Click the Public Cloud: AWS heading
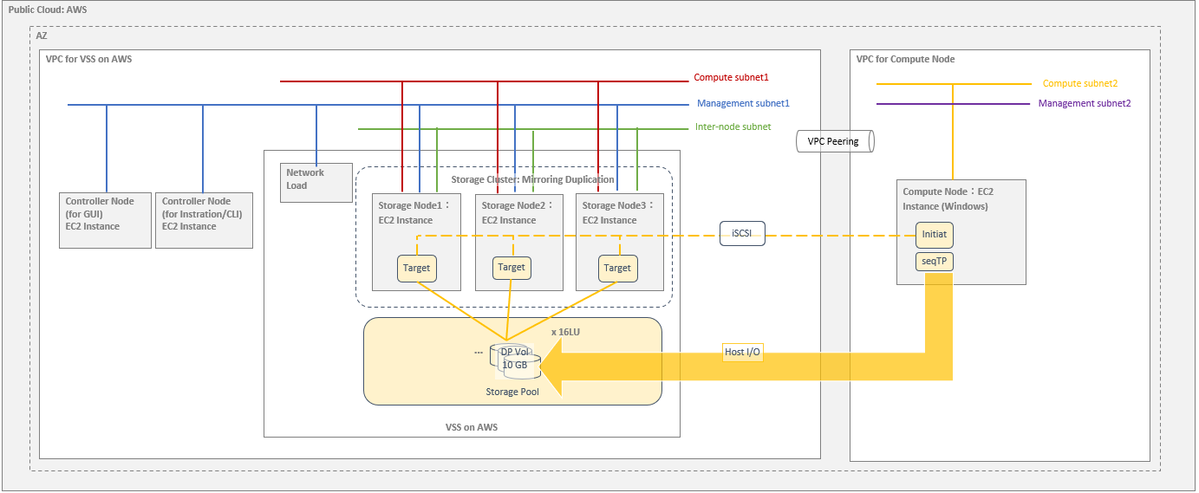1199x493 pixels. [48, 10]
